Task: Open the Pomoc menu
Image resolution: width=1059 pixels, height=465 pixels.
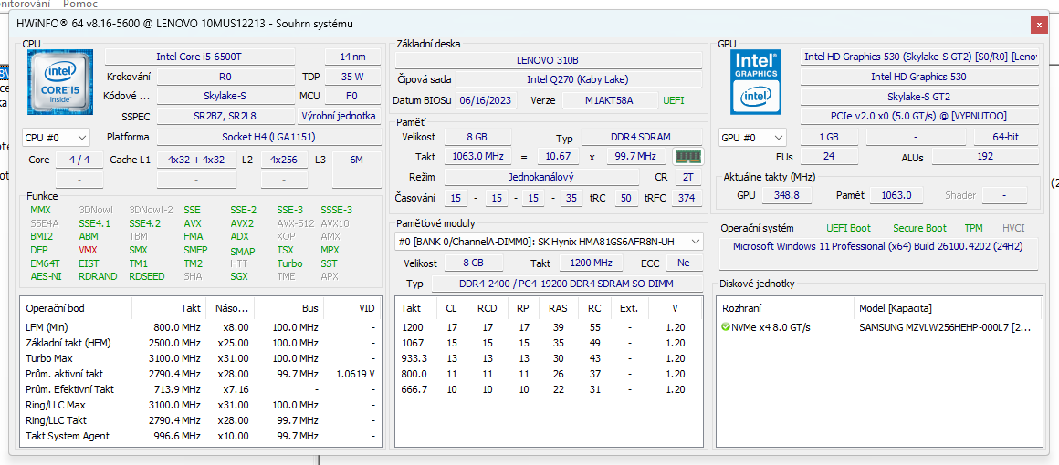Action: [x=80, y=4]
